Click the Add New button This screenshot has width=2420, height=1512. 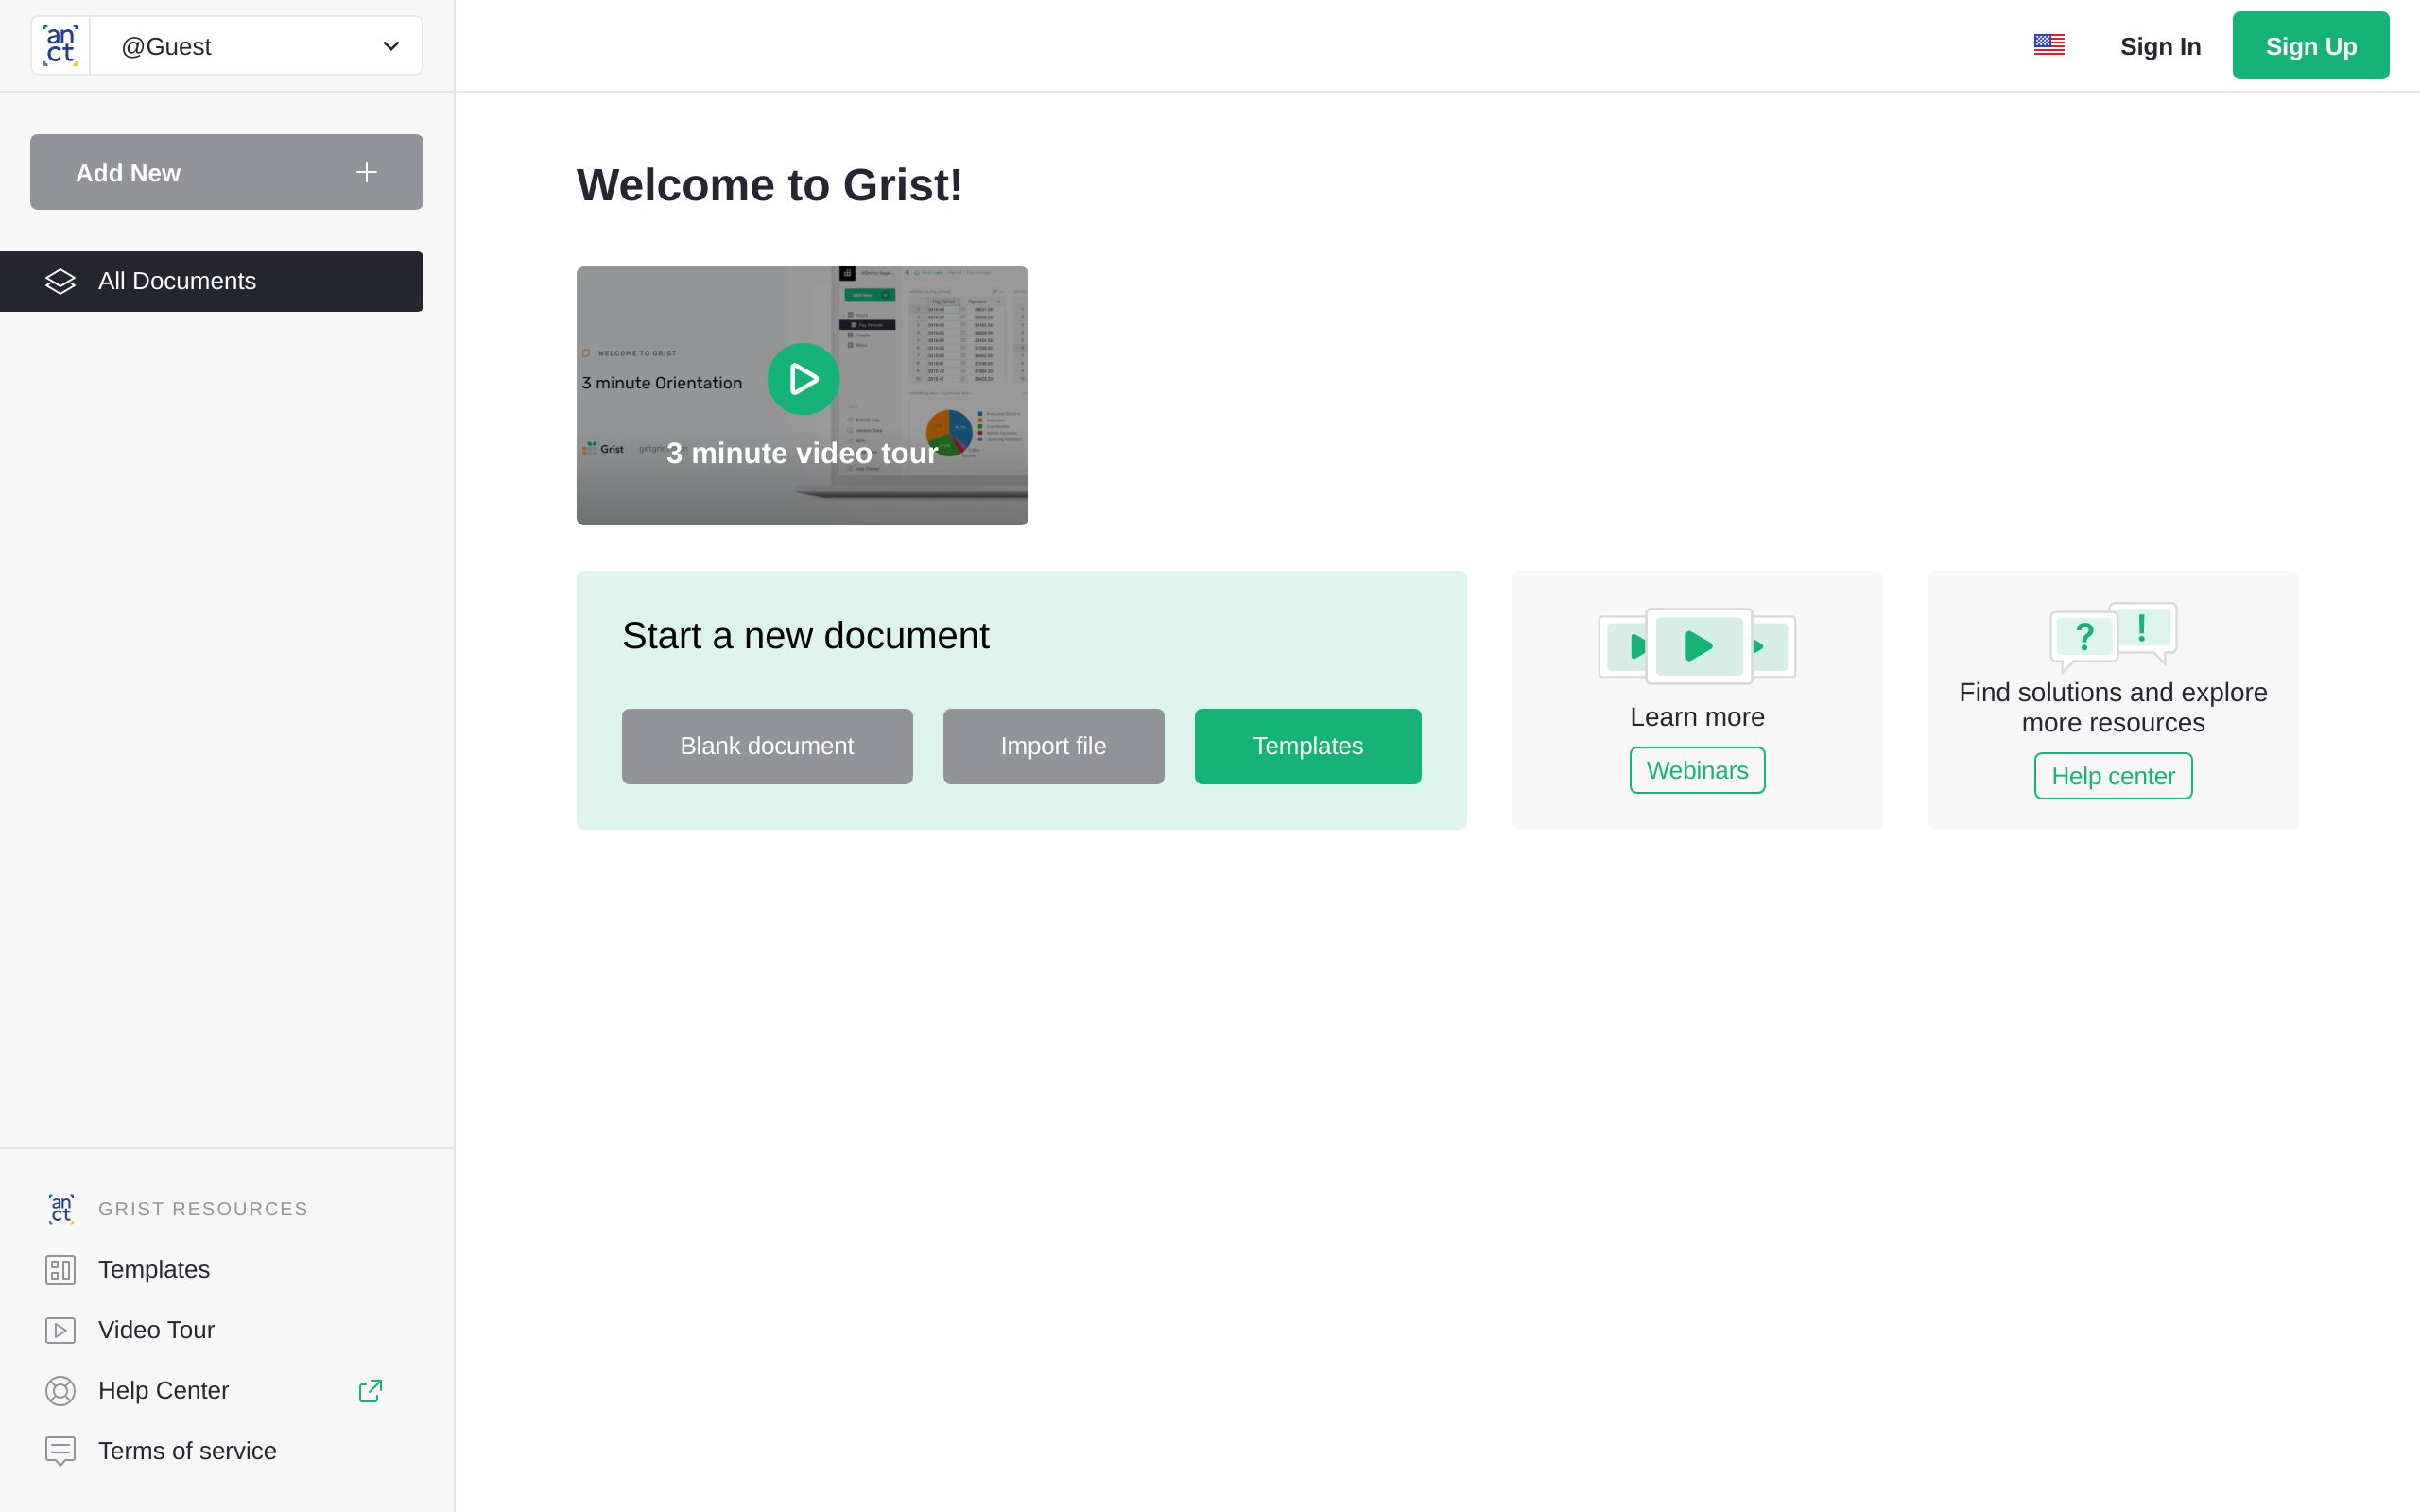tap(226, 172)
